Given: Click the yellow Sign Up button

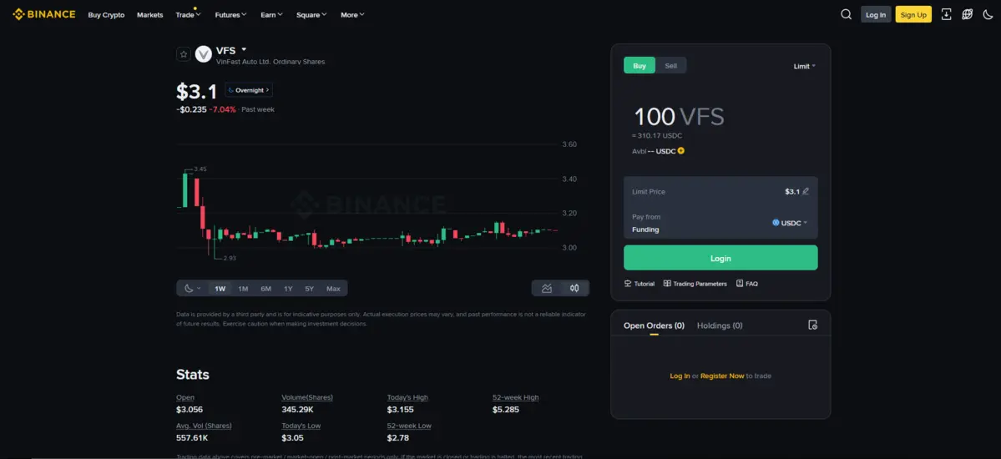Looking at the screenshot, I should (x=913, y=15).
